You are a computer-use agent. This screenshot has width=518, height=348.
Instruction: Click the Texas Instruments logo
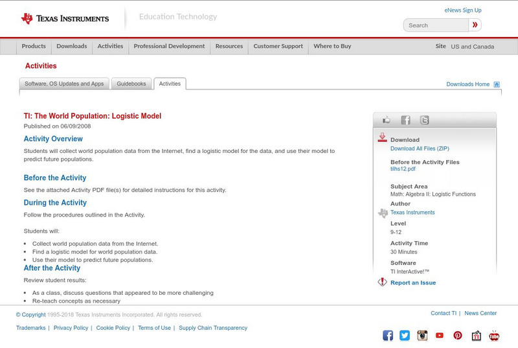[x=65, y=19]
